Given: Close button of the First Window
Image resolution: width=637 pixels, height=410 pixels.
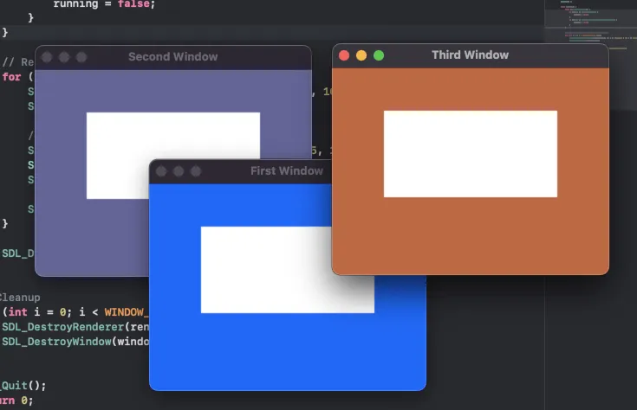Looking at the screenshot, I should (x=161, y=171).
